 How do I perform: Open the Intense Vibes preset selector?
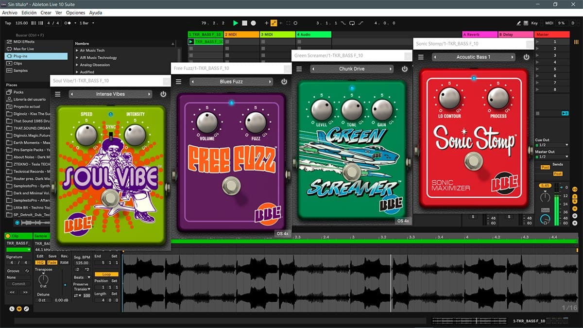pos(110,94)
